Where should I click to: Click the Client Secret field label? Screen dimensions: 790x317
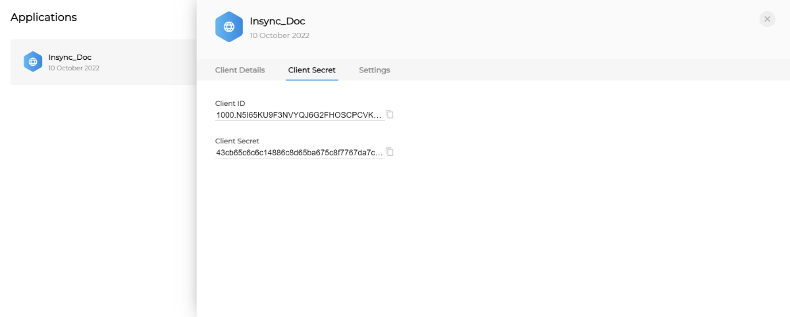[x=237, y=141]
